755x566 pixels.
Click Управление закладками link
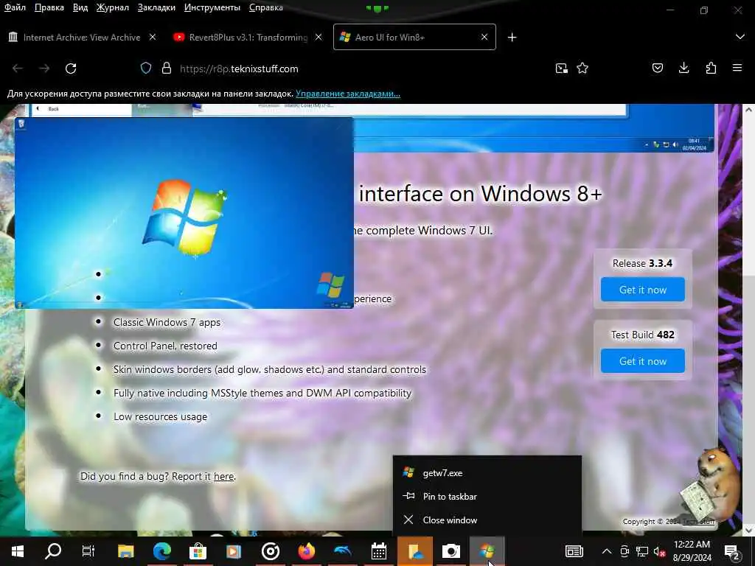(x=348, y=94)
